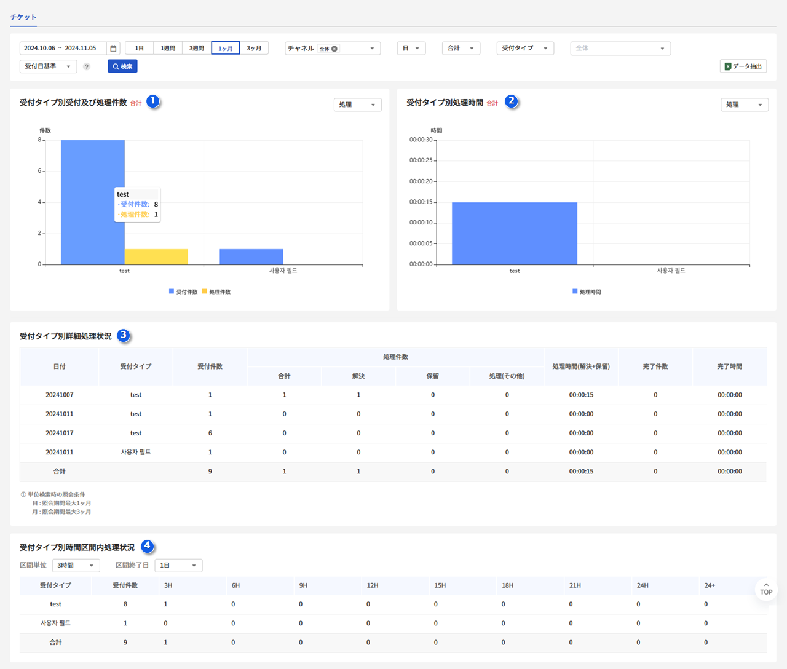The width and height of the screenshot is (787, 669).
Task: Open the 区間単位 3時間 dropdown
Action: click(x=76, y=565)
